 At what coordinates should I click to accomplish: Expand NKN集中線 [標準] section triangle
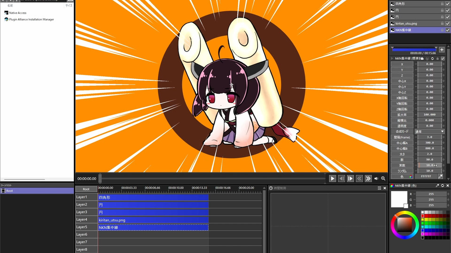pyautogui.click(x=392, y=59)
